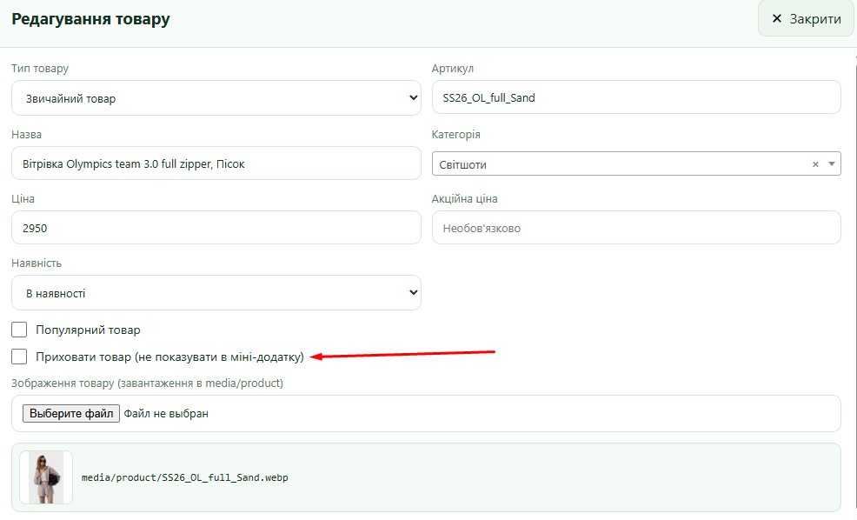
Task: Tick the Популярний товар checkbox
Action: 19,330
